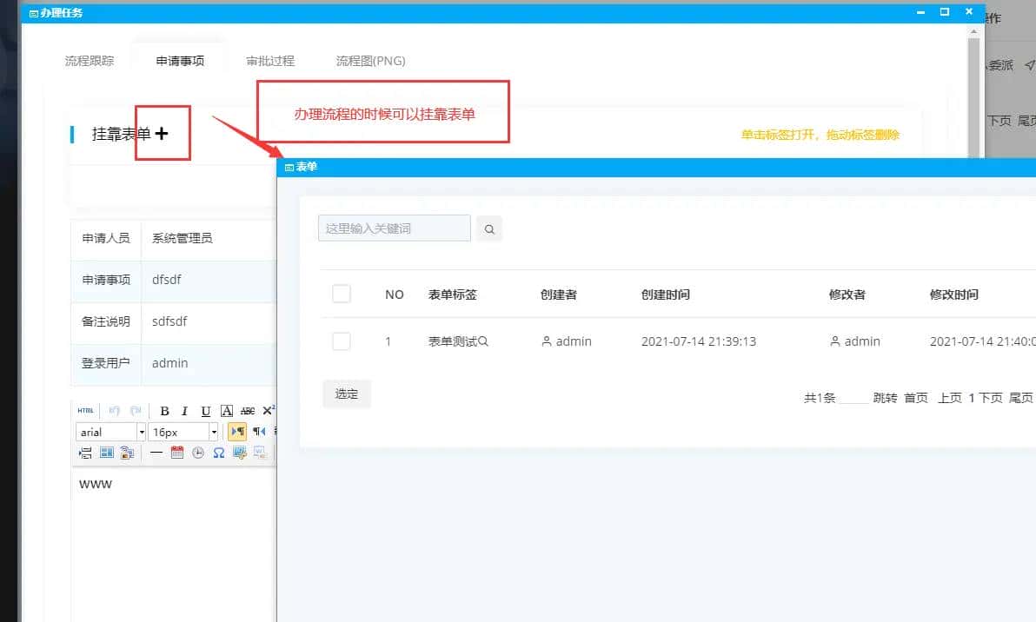Select the HTML source view icon
Screen dimensions: 1036x622
pos(85,410)
